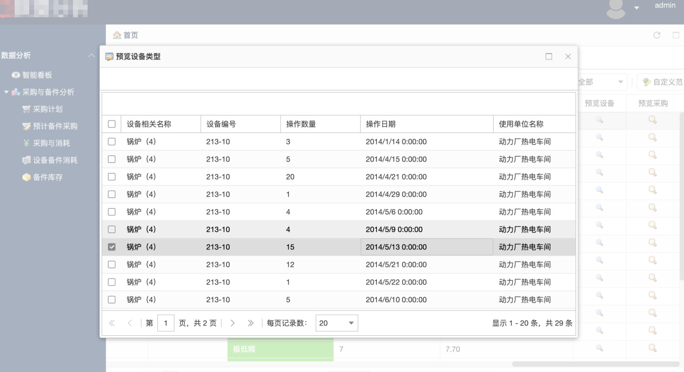This screenshot has width=684, height=372.
Task: Open 智能看板 eye icon in sidebar
Action: (16, 75)
